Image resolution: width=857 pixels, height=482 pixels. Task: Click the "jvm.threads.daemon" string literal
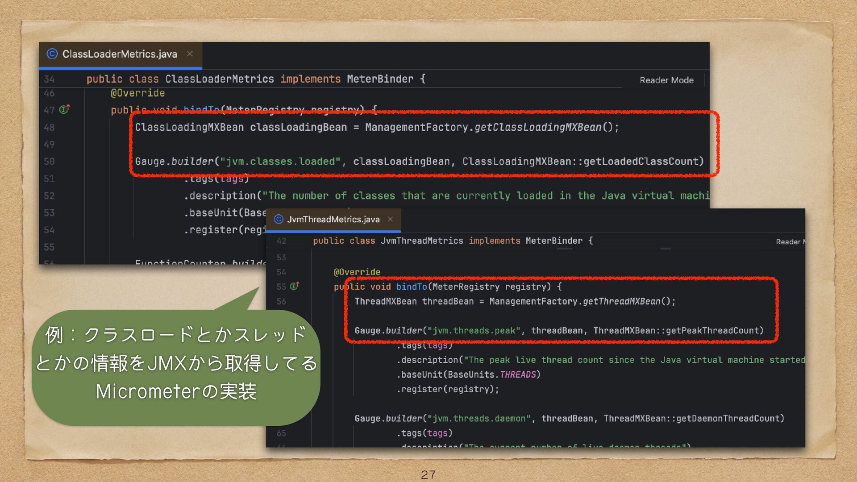tap(478, 419)
